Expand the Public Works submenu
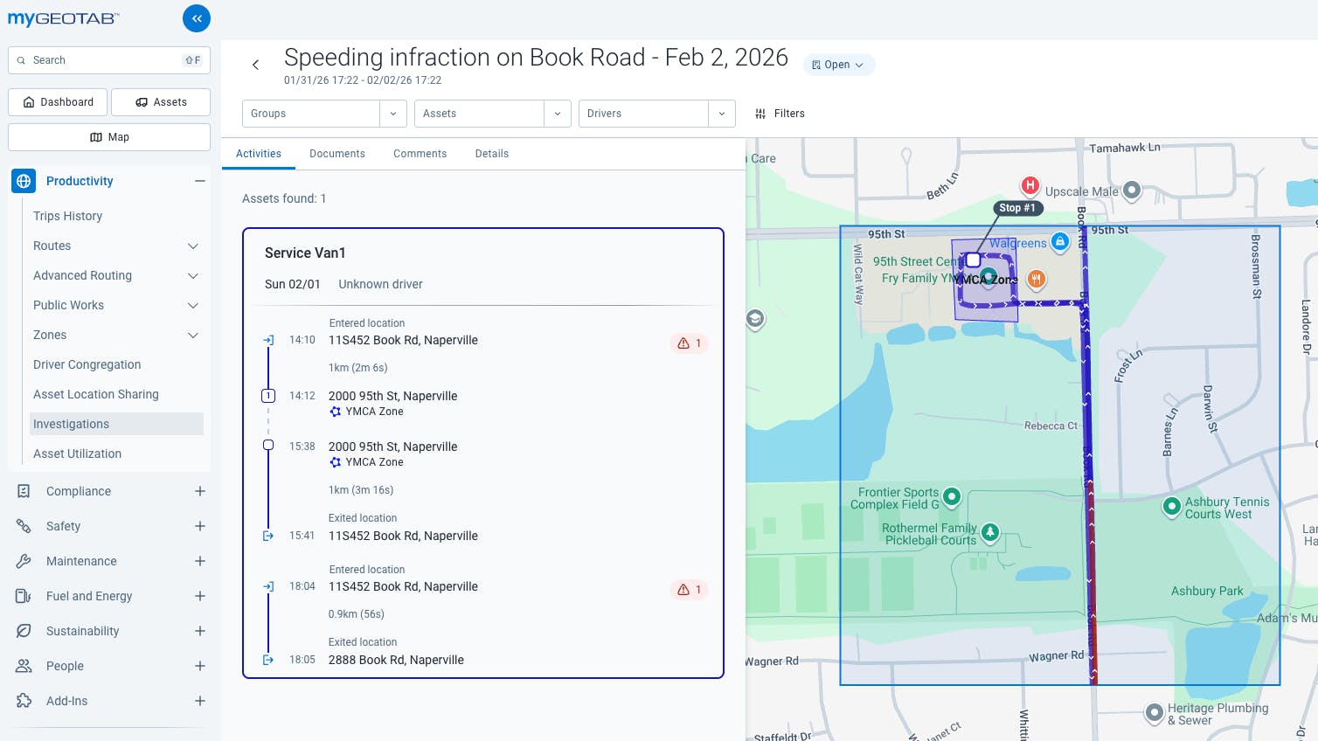The width and height of the screenshot is (1318, 741). tap(193, 306)
